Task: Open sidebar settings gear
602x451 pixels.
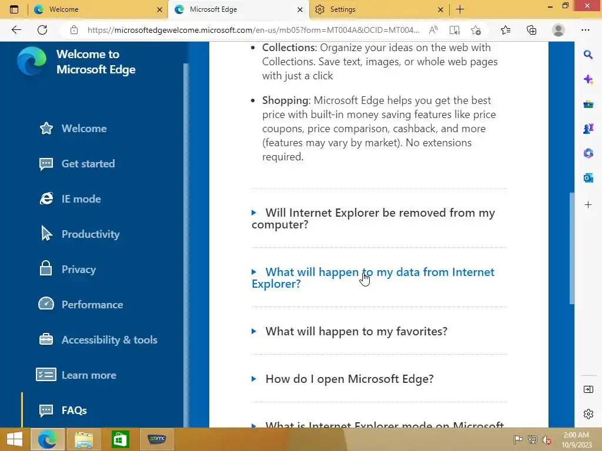Action: [x=588, y=414]
